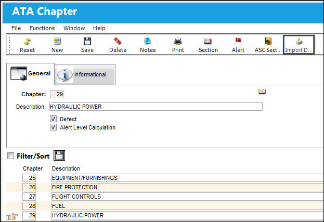Open the Window menu
This screenshot has width=324, height=222.
tap(74, 28)
